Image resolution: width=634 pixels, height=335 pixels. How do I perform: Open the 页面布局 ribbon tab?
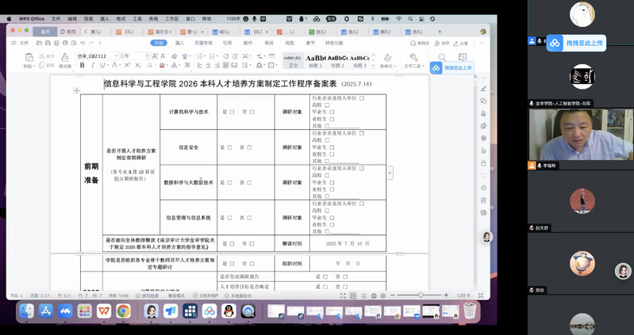click(203, 43)
